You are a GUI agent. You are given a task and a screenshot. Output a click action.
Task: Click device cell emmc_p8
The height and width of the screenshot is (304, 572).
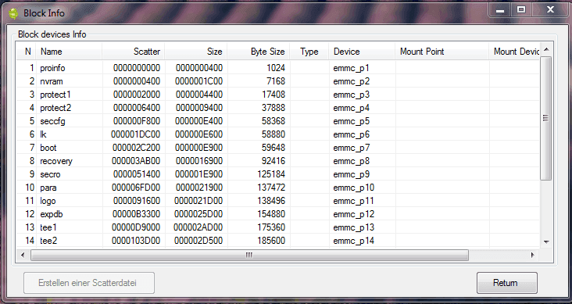coord(352,161)
